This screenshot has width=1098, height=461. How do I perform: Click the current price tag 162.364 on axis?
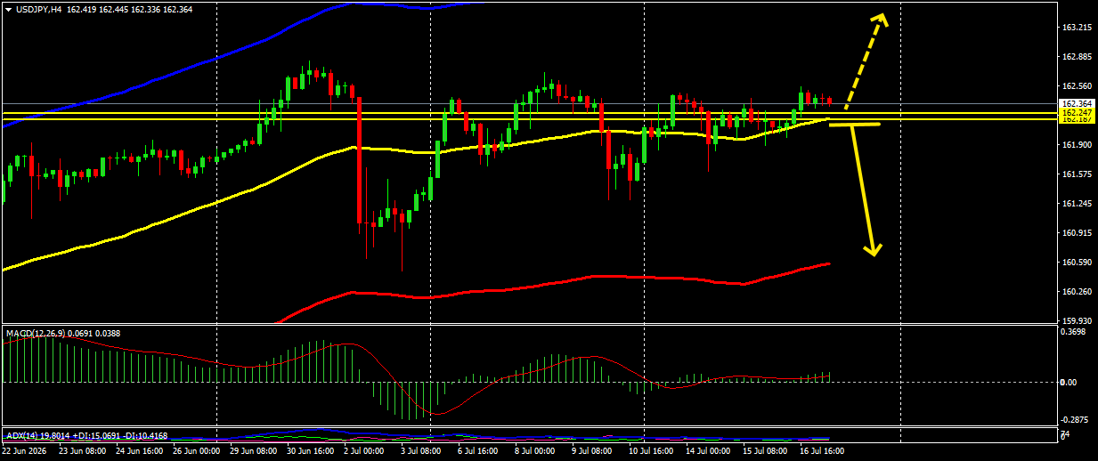pos(1076,104)
